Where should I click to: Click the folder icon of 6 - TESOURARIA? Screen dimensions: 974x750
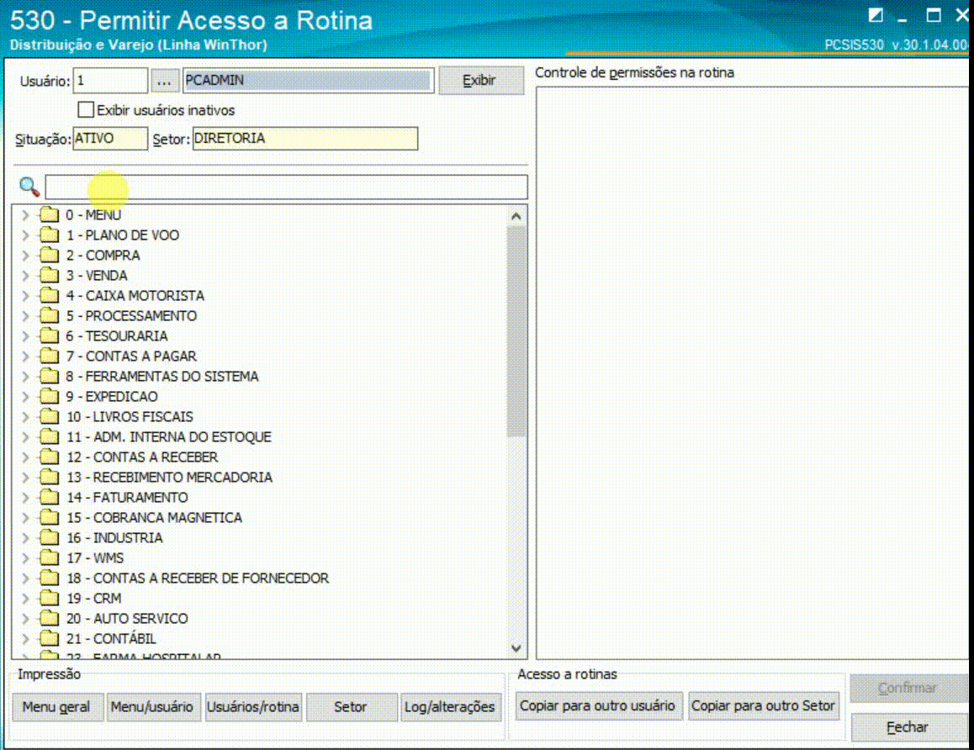(49, 335)
